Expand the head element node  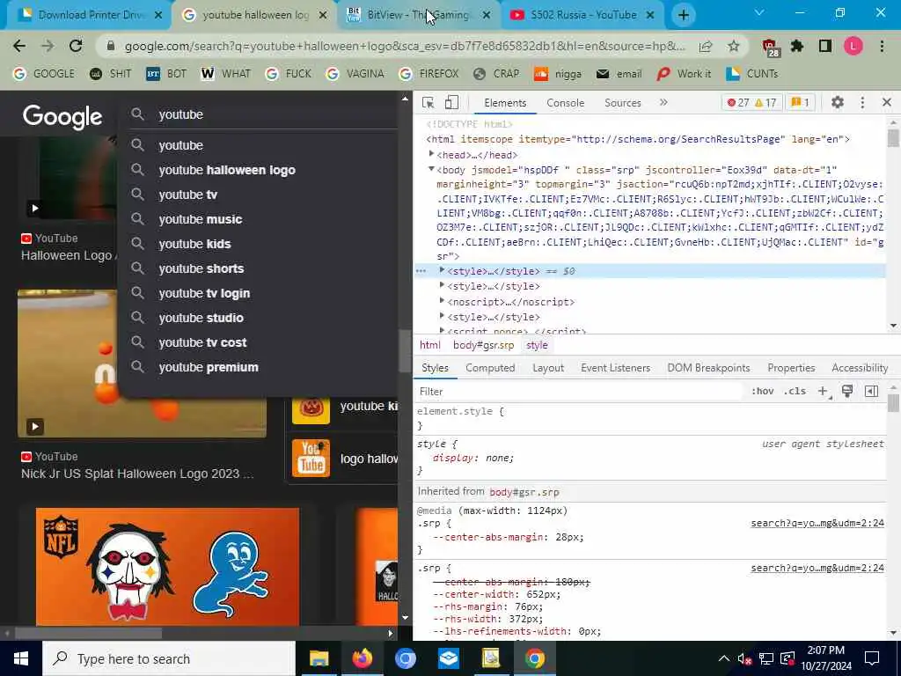click(431, 153)
